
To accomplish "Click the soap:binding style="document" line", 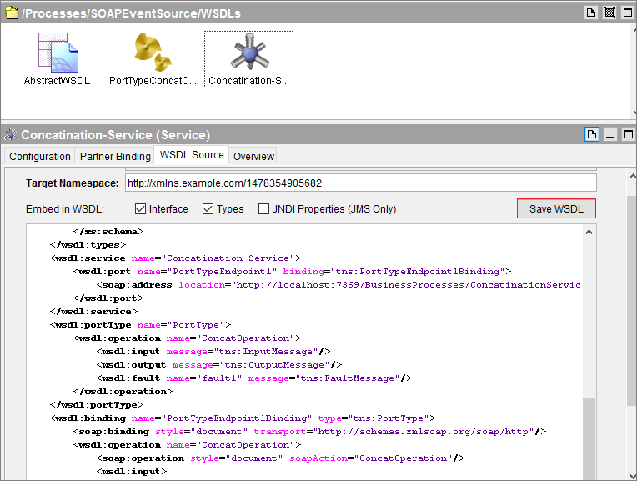I will click(309, 432).
